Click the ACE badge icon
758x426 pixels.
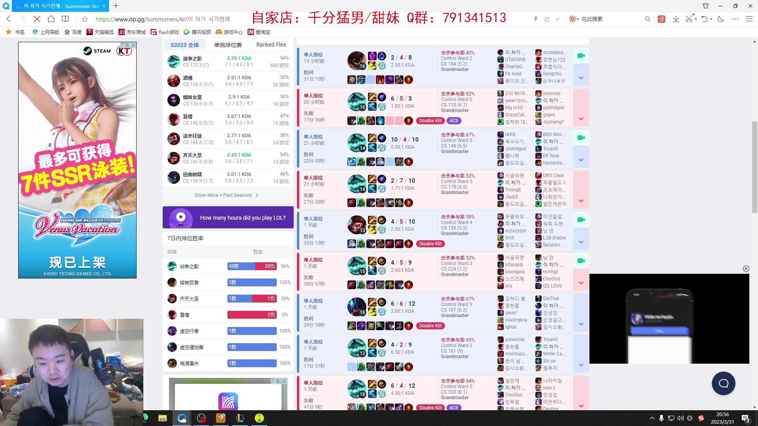(454, 121)
